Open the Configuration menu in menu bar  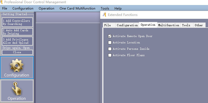click(23, 8)
